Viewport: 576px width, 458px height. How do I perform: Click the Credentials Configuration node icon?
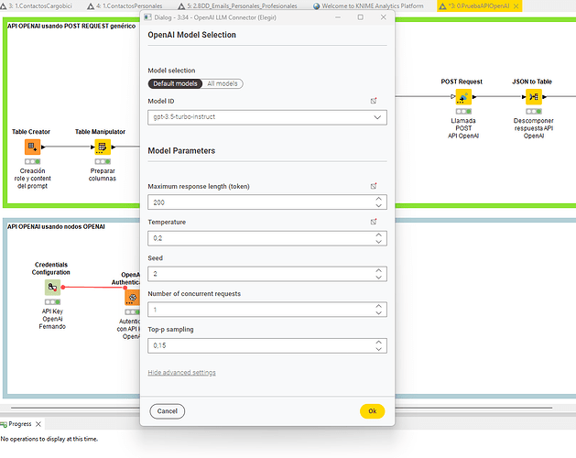pos(52,288)
